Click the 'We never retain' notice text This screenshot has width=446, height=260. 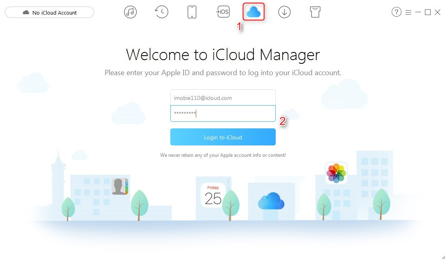223,155
